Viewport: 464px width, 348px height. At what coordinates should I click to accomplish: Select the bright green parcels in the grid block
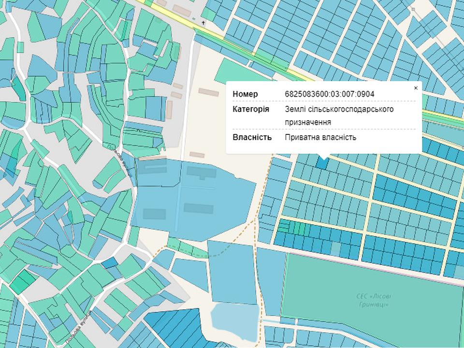293,228
